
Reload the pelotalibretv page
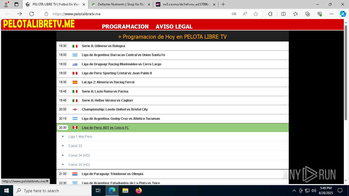click(32, 14)
